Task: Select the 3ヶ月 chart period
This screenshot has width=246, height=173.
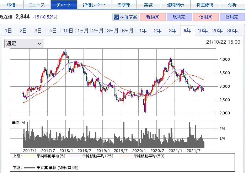Action: click(113, 31)
